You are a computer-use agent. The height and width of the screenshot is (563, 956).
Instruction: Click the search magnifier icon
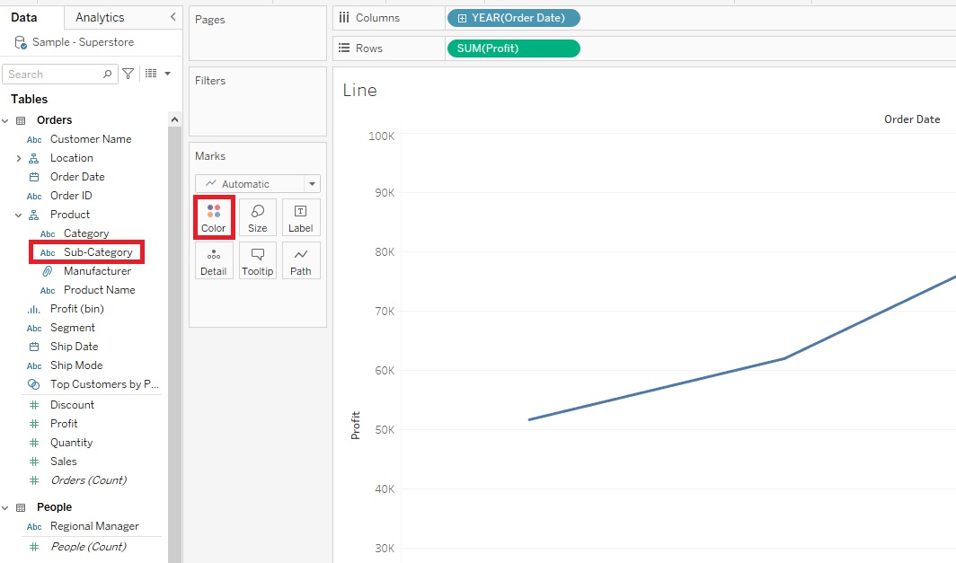[x=107, y=74]
